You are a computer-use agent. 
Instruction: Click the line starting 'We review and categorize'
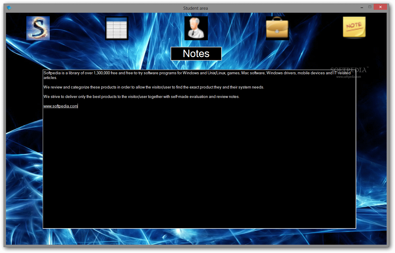point(154,87)
